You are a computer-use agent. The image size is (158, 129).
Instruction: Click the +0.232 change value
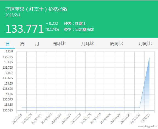[x=52, y=24]
